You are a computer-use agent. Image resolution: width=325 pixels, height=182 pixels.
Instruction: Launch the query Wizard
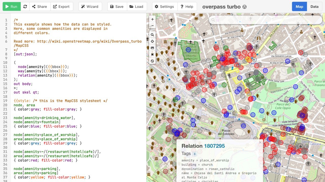[90, 7]
